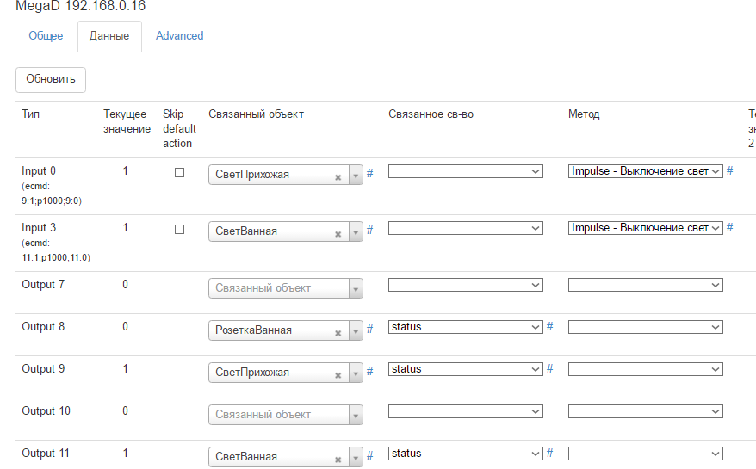
Task: Open Input 0 linked property dropdown
Action: click(x=465, y=171)
